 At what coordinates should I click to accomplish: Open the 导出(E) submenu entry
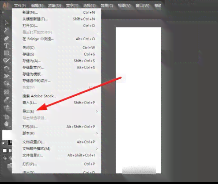[x=57, y=112]
